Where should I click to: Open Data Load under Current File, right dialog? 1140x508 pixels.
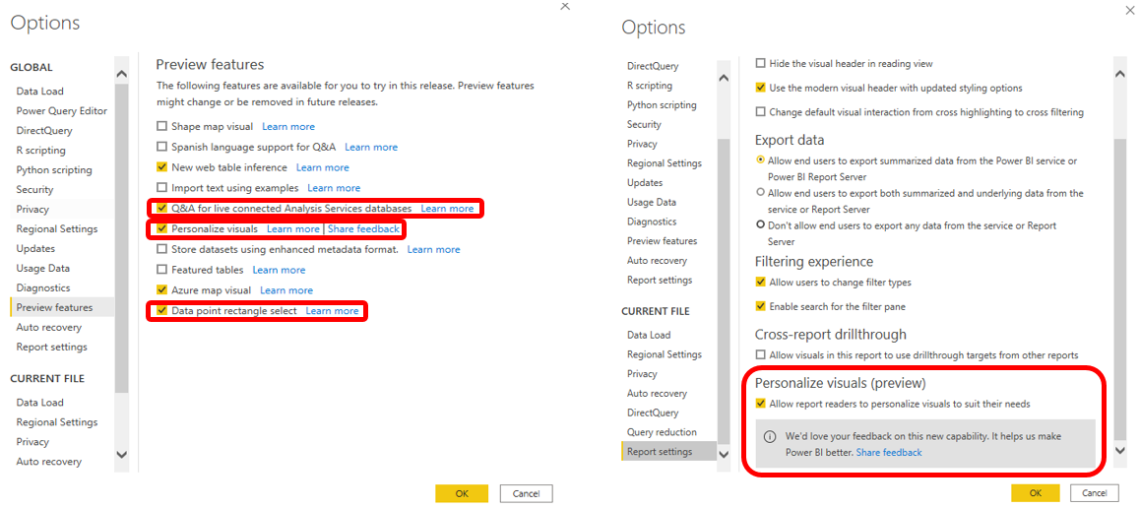tap(649, 335)
